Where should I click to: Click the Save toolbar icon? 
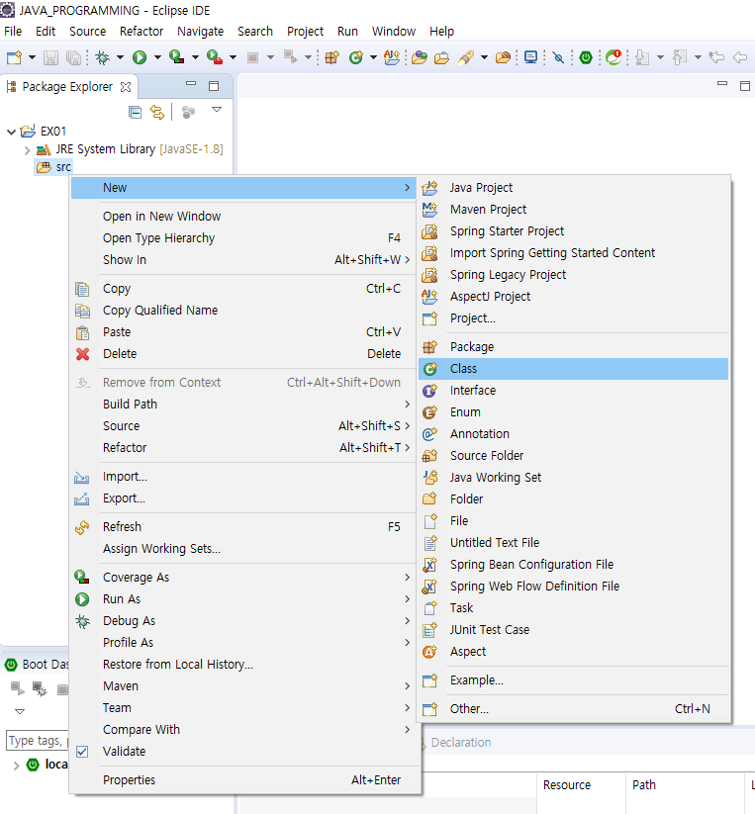coord(50,57)
